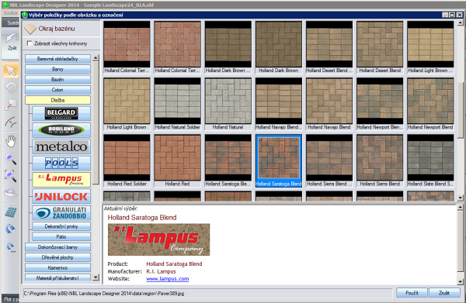The width and height of the screenshot is (466, 303).
Task: Select the magnifier zoom tool
Action: [11, 159]
